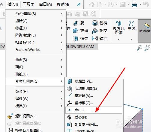This screenshot has width=151, height=132.
Task: Open the 阵列/镜像(E) submenu
Action: coord(36,35)
